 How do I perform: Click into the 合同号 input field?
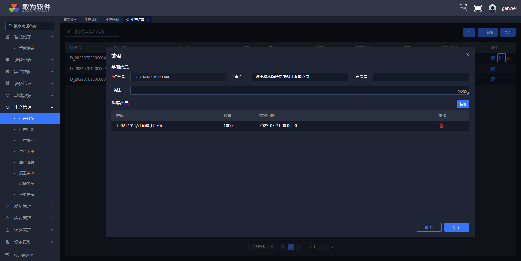(421, 77)
